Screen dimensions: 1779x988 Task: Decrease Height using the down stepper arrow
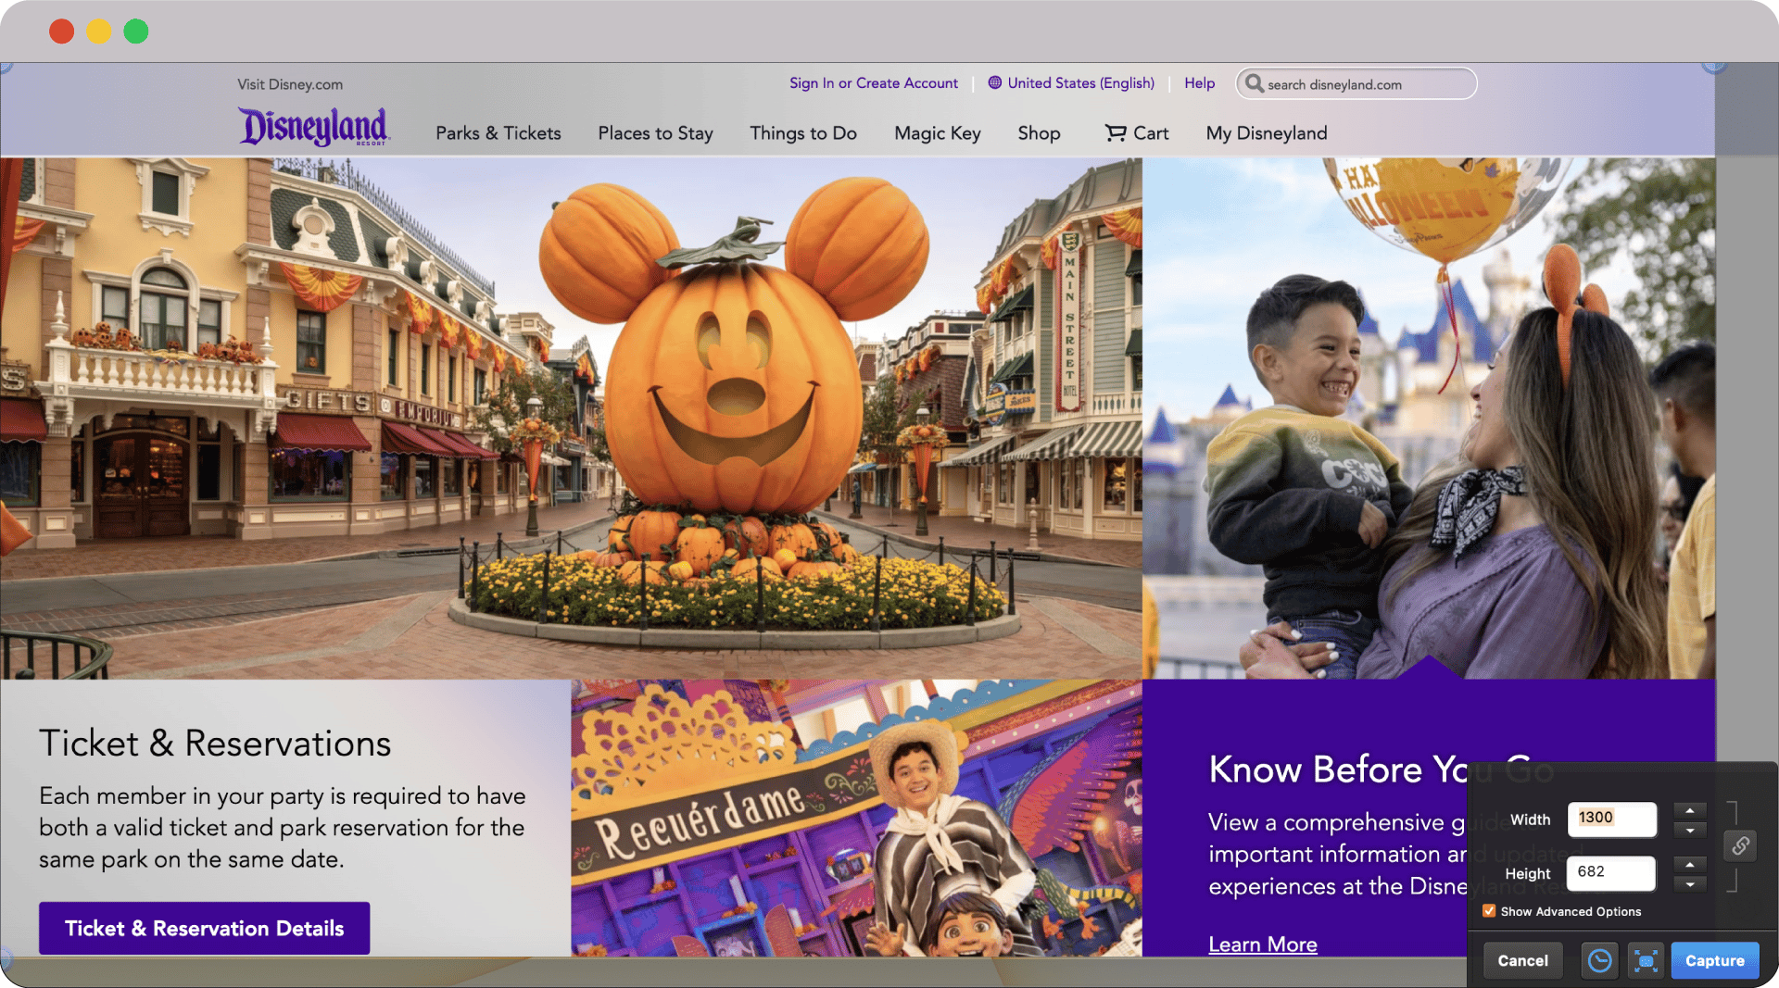(x=1690, y=884)
